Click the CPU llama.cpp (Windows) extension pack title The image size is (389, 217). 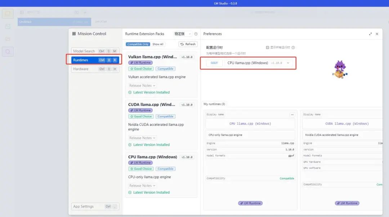[153, 157]
